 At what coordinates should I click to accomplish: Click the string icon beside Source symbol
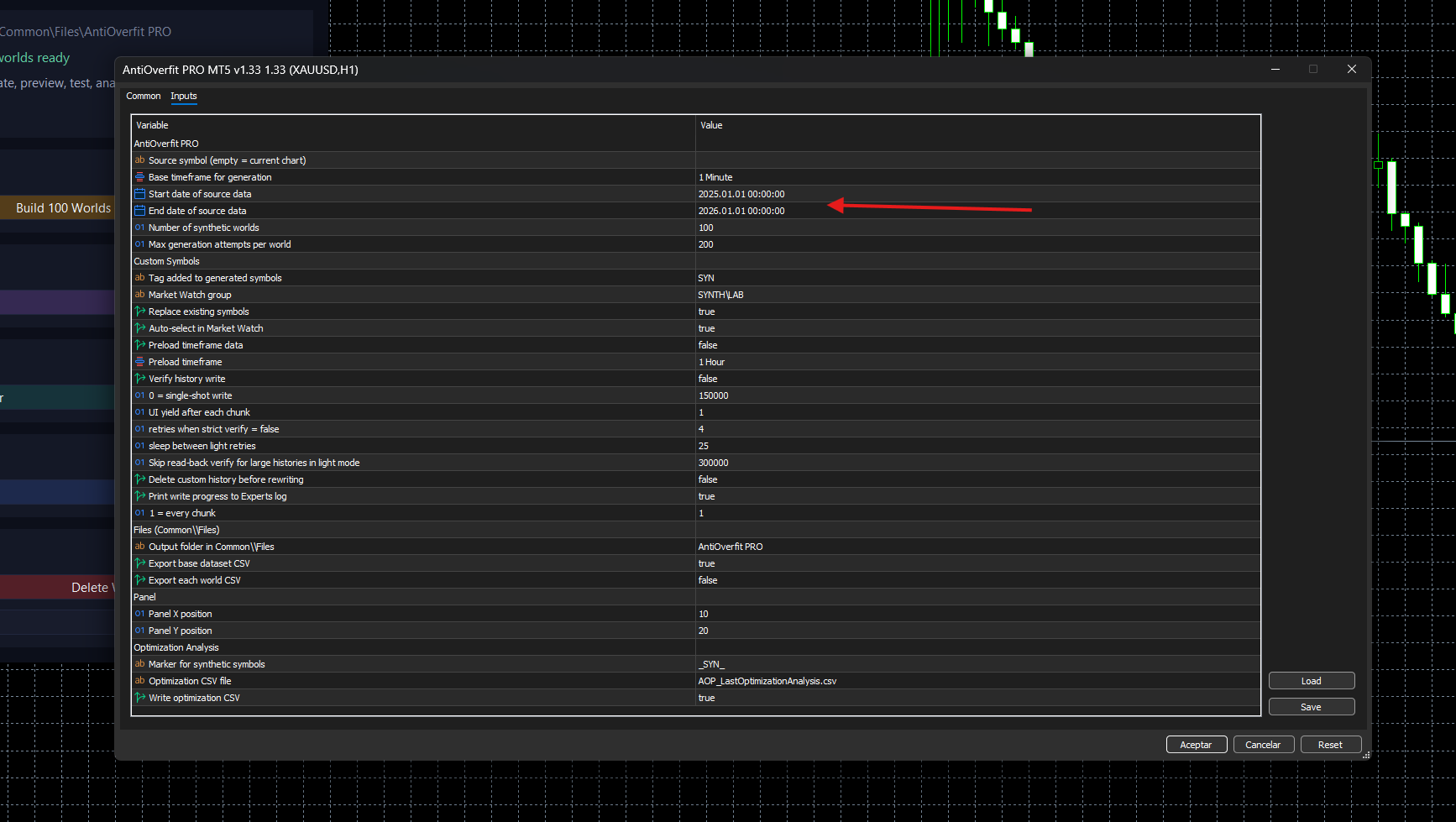(139, 160)
